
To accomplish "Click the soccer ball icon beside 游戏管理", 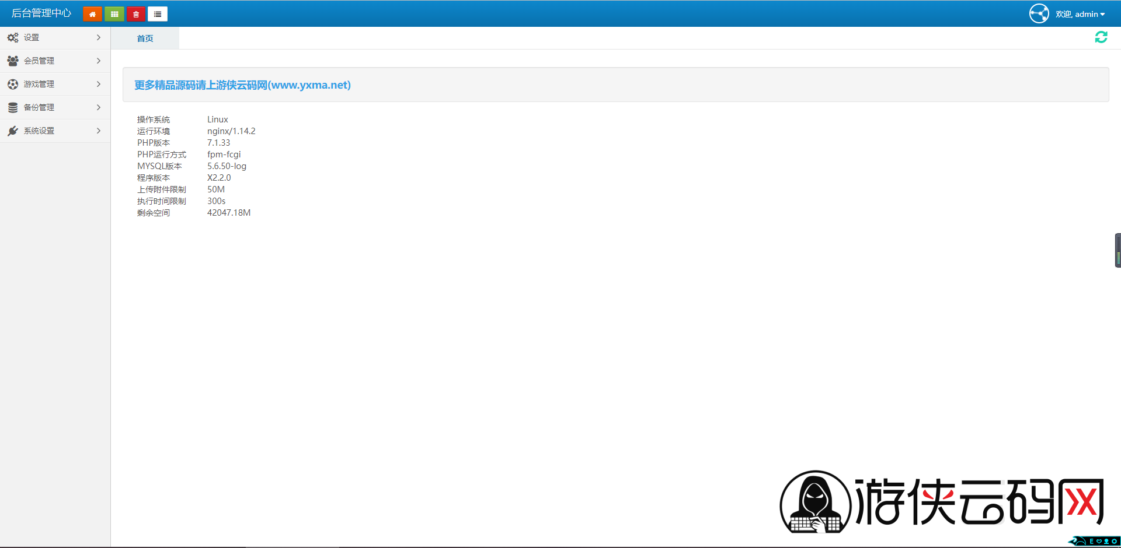I will click(x=13, y=84).
